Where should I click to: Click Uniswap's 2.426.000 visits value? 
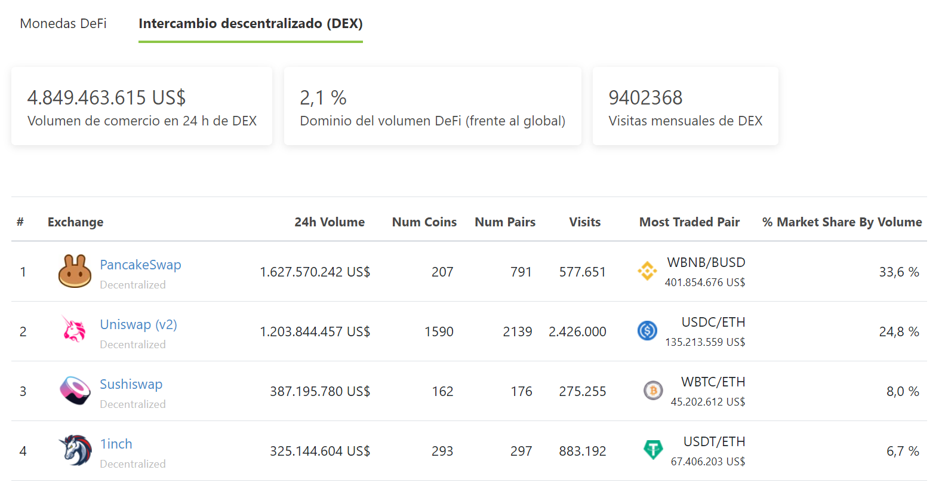(577, 331)
